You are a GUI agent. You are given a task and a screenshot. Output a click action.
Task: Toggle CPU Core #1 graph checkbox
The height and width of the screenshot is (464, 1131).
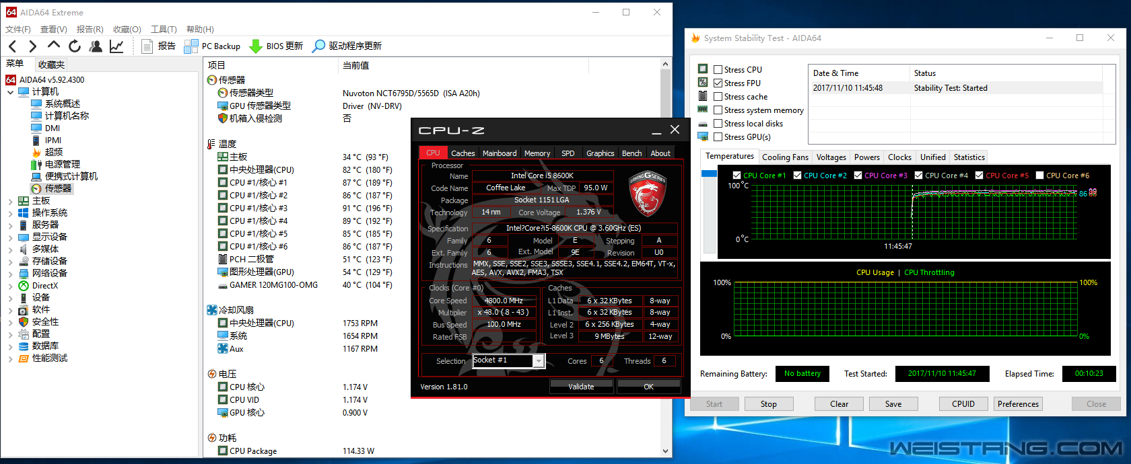click(736, 175)
